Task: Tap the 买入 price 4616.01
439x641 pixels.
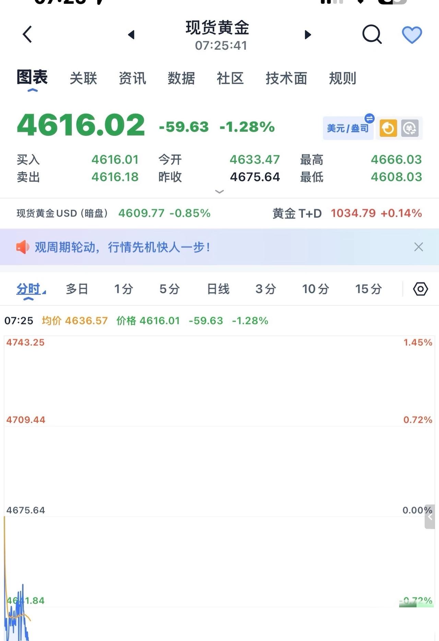Action: (115, 159)
